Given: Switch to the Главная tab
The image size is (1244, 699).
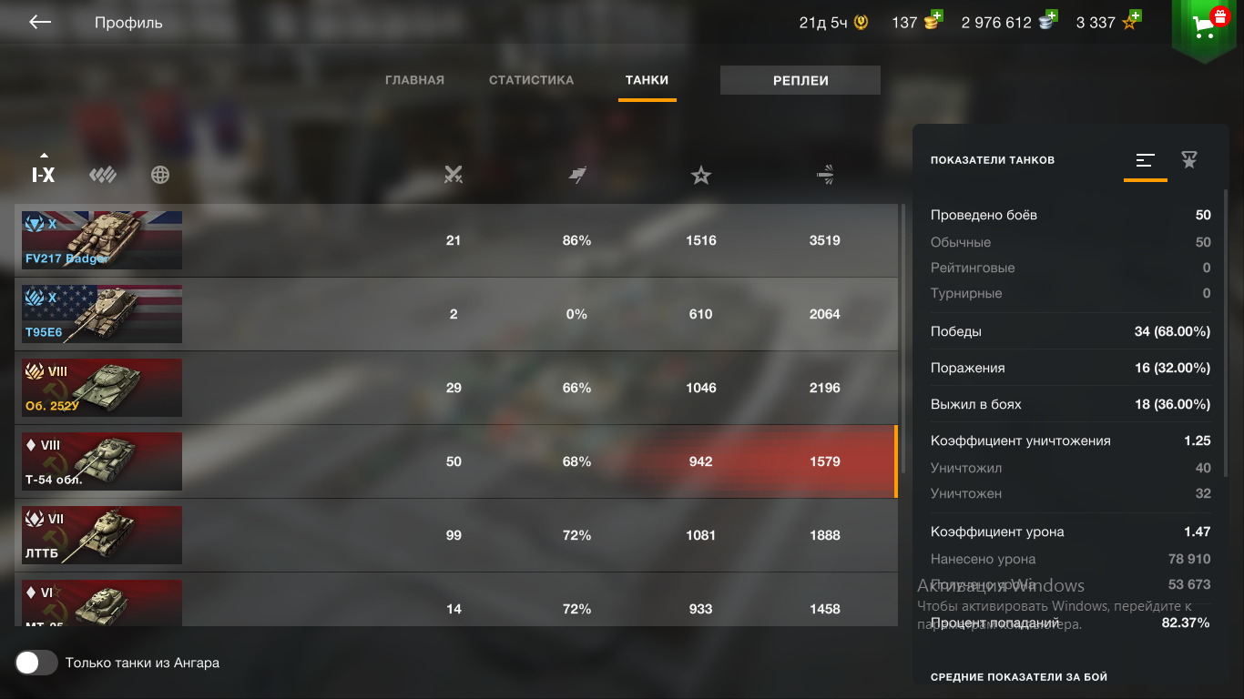Looking at the screenshot, I should (414, 80).
